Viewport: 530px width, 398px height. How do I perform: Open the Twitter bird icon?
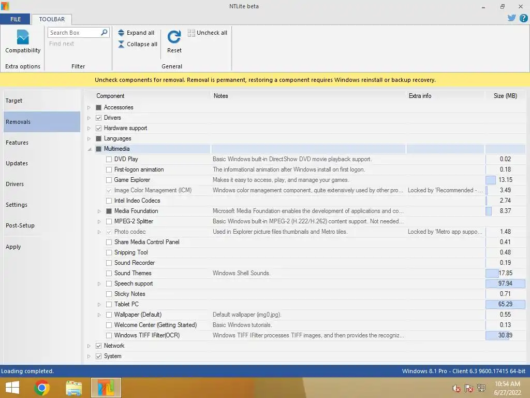coord(511,18)
